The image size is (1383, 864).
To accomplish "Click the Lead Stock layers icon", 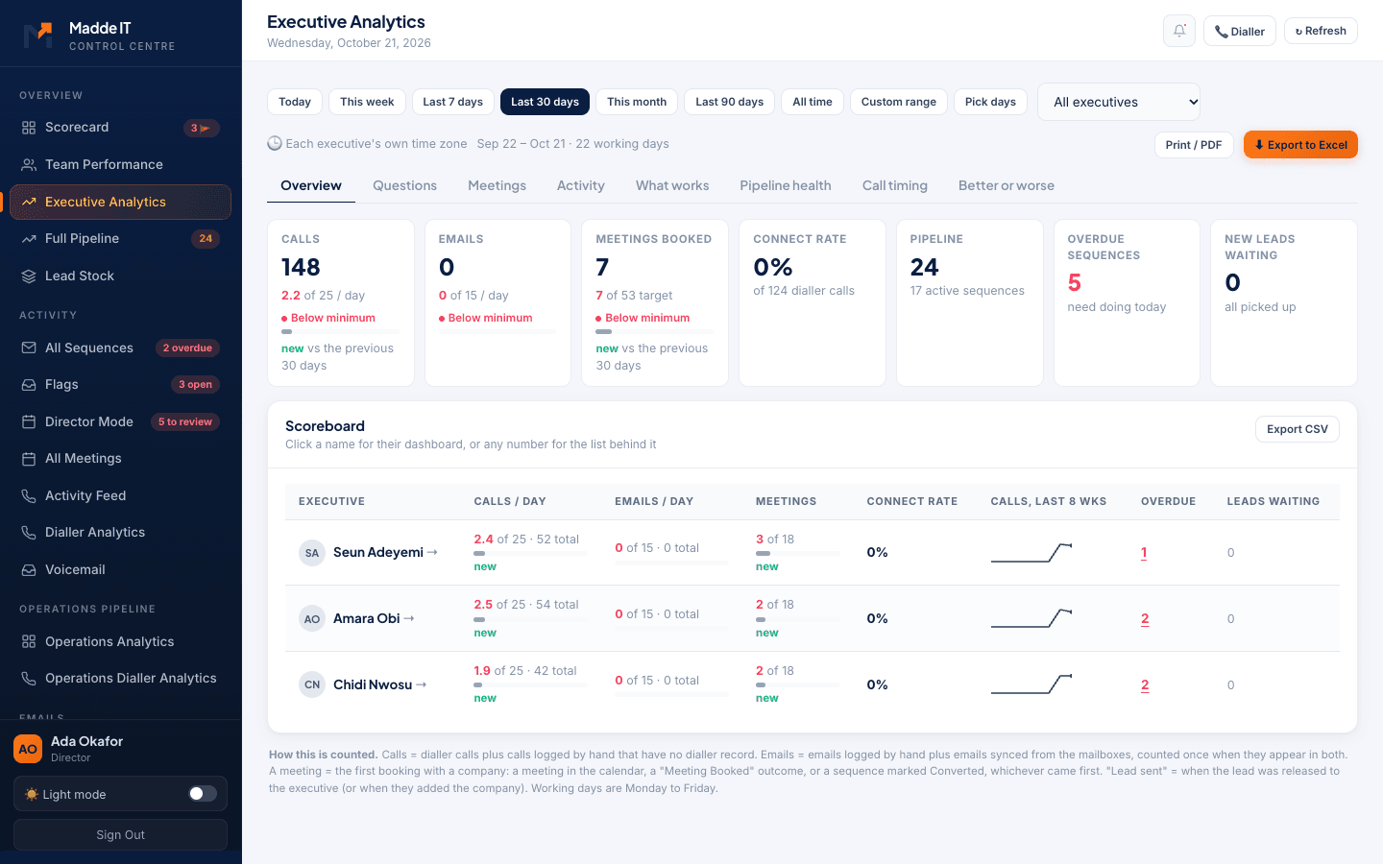I will (x=29, y=276).
